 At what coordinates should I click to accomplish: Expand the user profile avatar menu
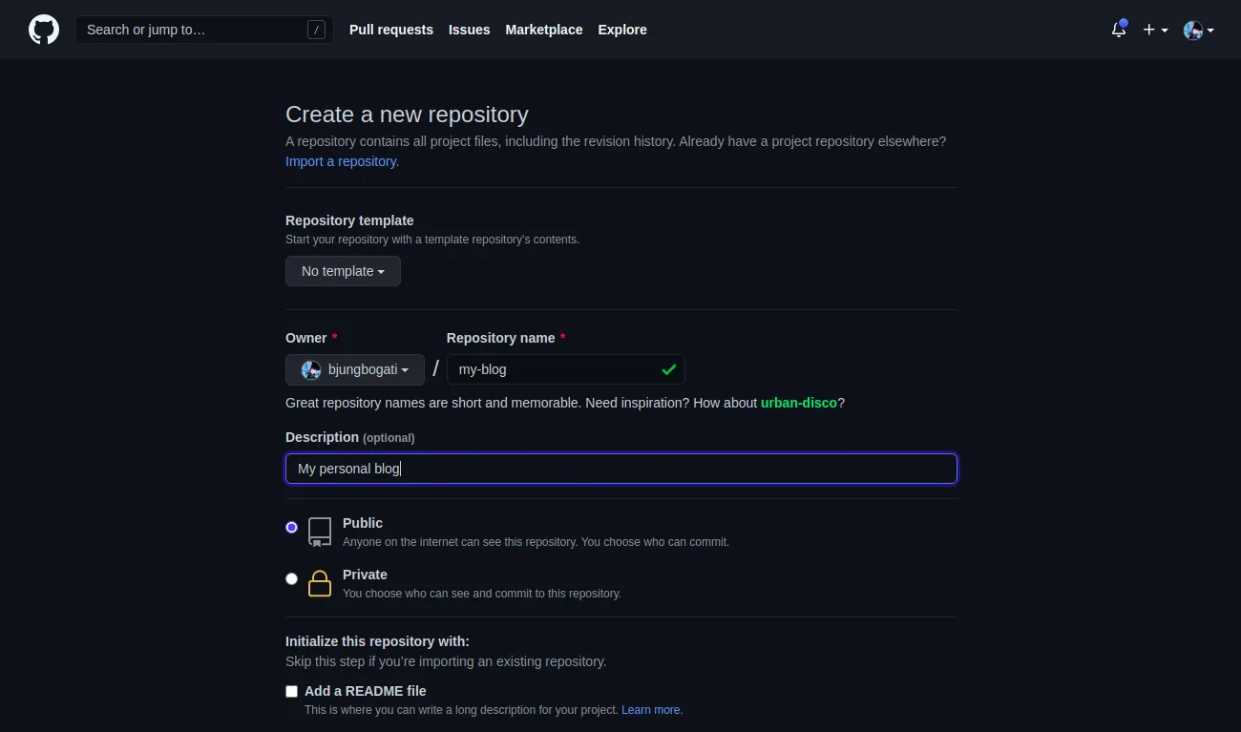(1198, 30)
